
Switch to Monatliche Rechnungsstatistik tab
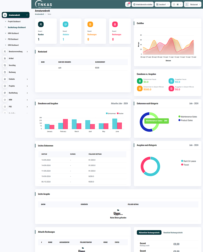point(173,232)
